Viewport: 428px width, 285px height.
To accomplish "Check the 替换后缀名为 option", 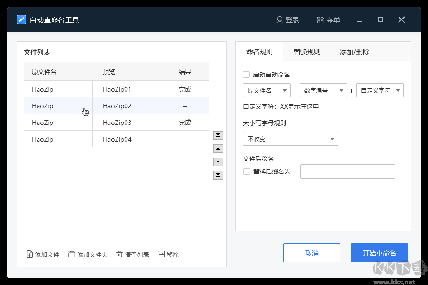I will 246,171.
